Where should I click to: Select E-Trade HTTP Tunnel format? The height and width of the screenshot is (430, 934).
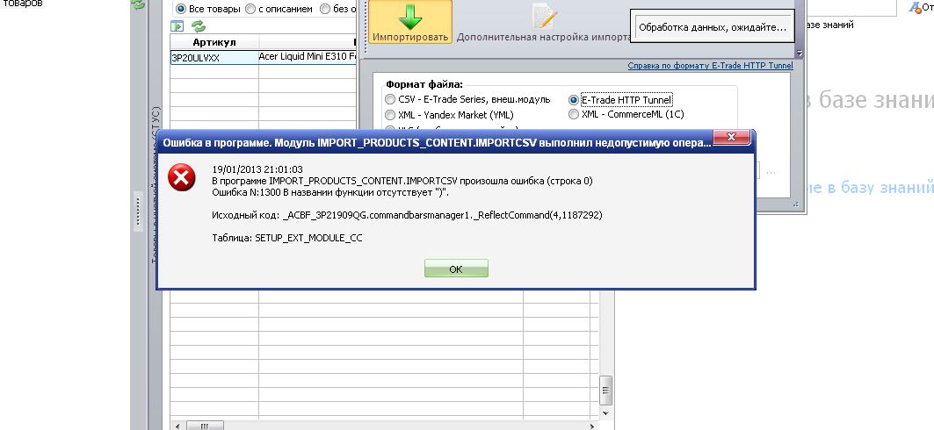pyautogui.click(x=574, y=100)
